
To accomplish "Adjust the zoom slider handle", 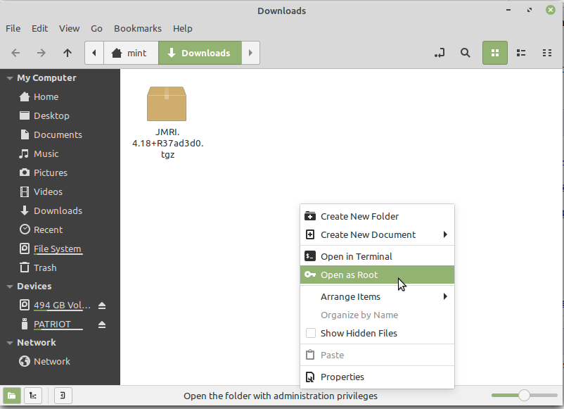I will 523,396.
